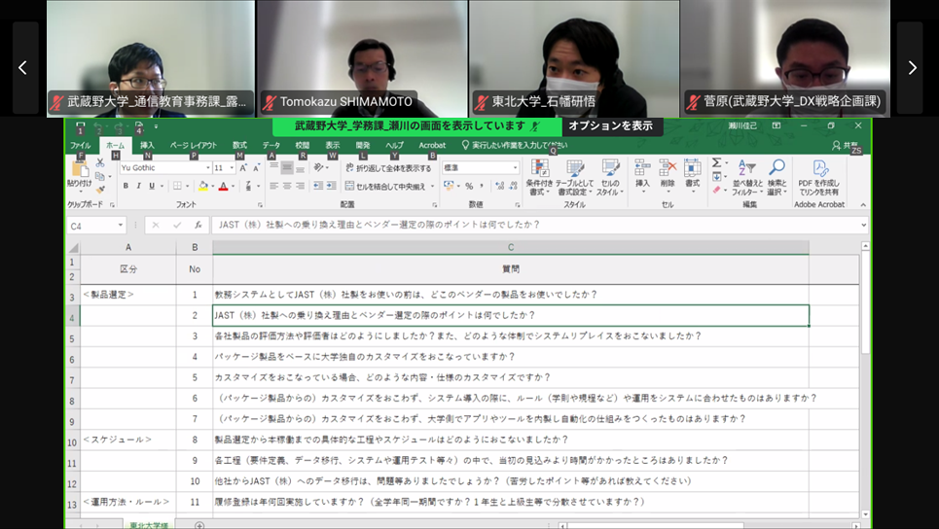Open Sort & Filter (並べ替えとフィルター)
939x529 pixels.
coord(746,177)
